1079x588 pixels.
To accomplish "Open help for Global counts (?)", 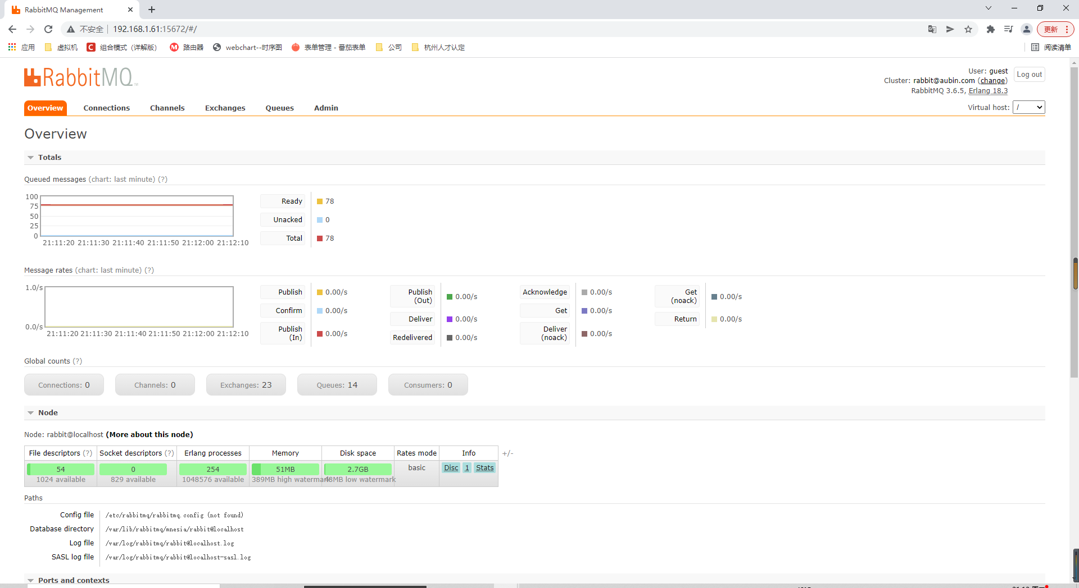I will point(78,361).
